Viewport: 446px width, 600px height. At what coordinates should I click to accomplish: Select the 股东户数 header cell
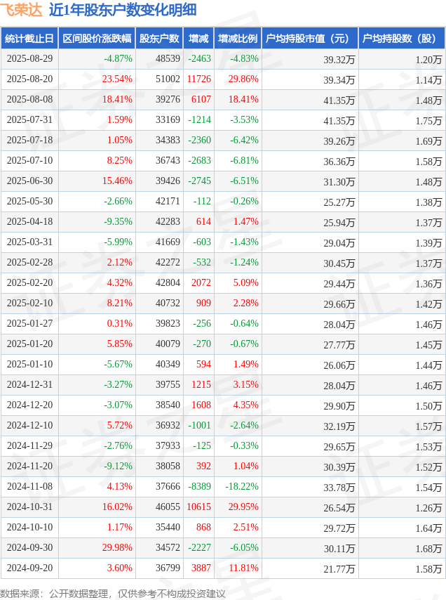[160, 38]
